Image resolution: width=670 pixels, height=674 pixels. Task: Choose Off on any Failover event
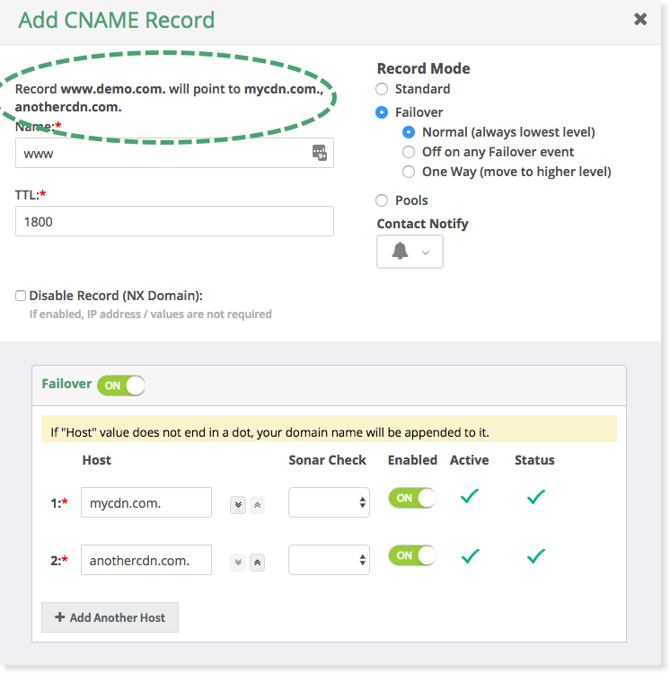[x=409, y=152]
